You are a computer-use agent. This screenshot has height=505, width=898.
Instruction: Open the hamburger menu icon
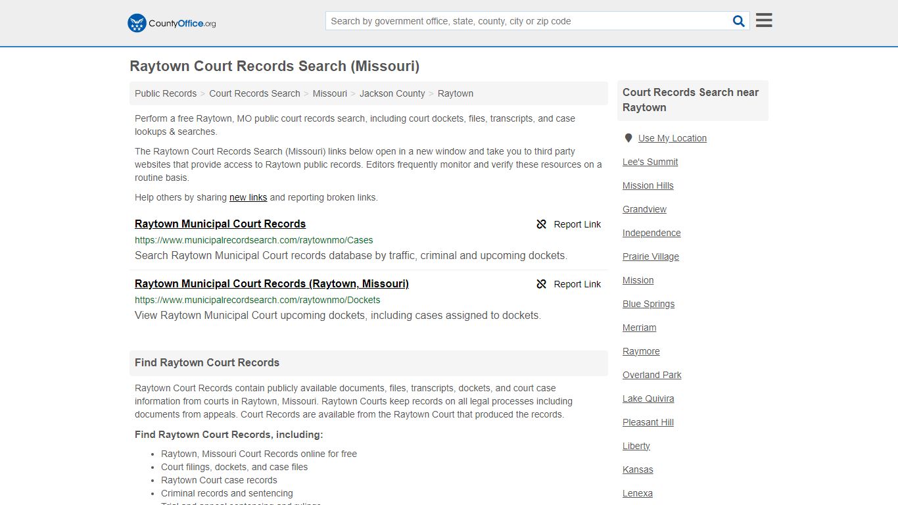(x=764, y=20)
